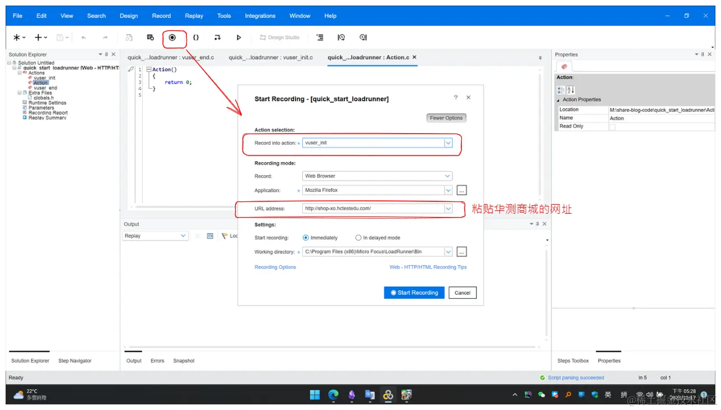Click the indented list toolbar icon

[x=320, y=37]
